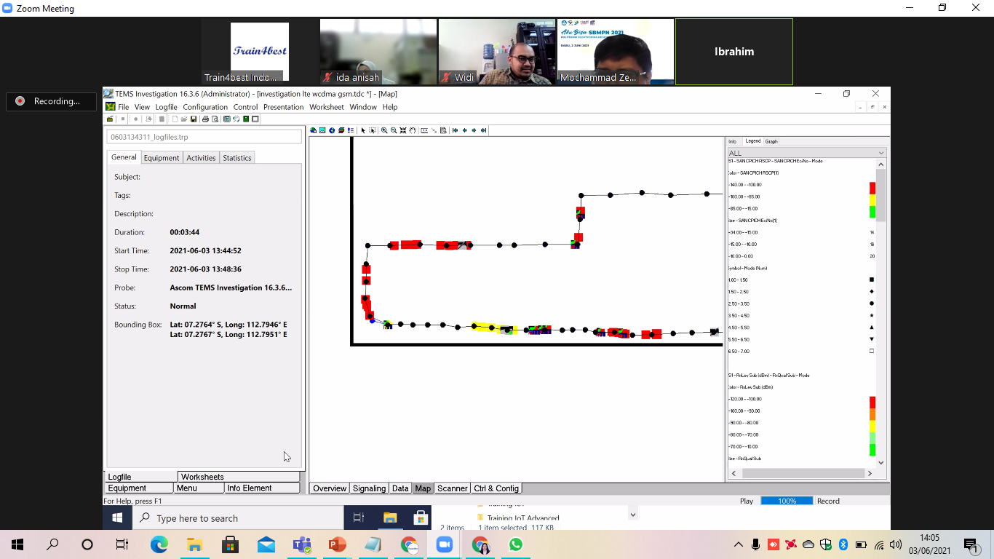The image size is (994, 559).
Task: Open the ALL legend dropdown
Action: pos(806,153)
